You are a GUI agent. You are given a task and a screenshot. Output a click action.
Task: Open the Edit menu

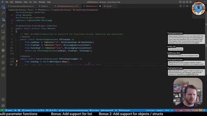click(x=12, y=2)
